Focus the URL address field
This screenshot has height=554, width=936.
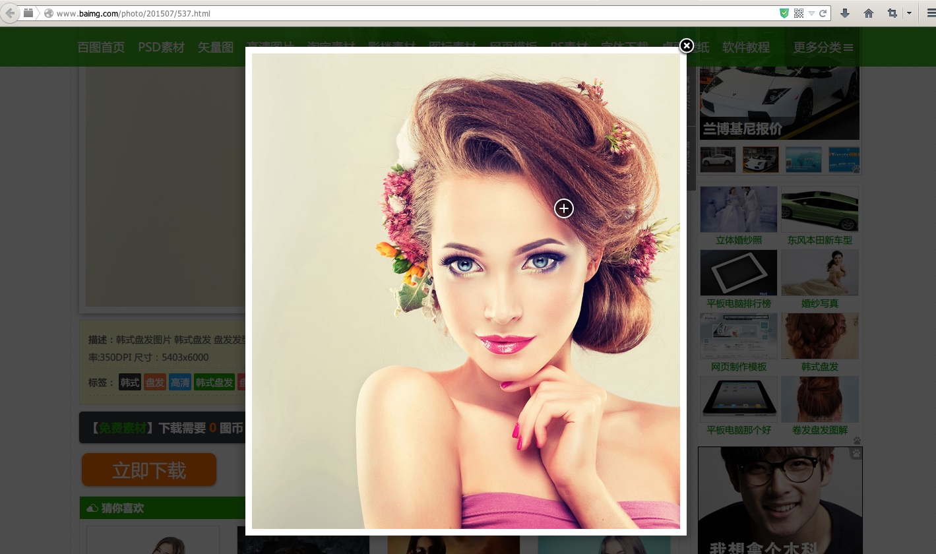[414, 13]
